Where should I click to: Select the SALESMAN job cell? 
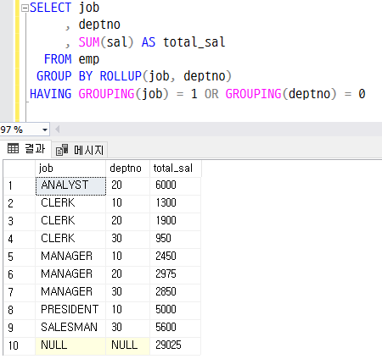[70, 328]
